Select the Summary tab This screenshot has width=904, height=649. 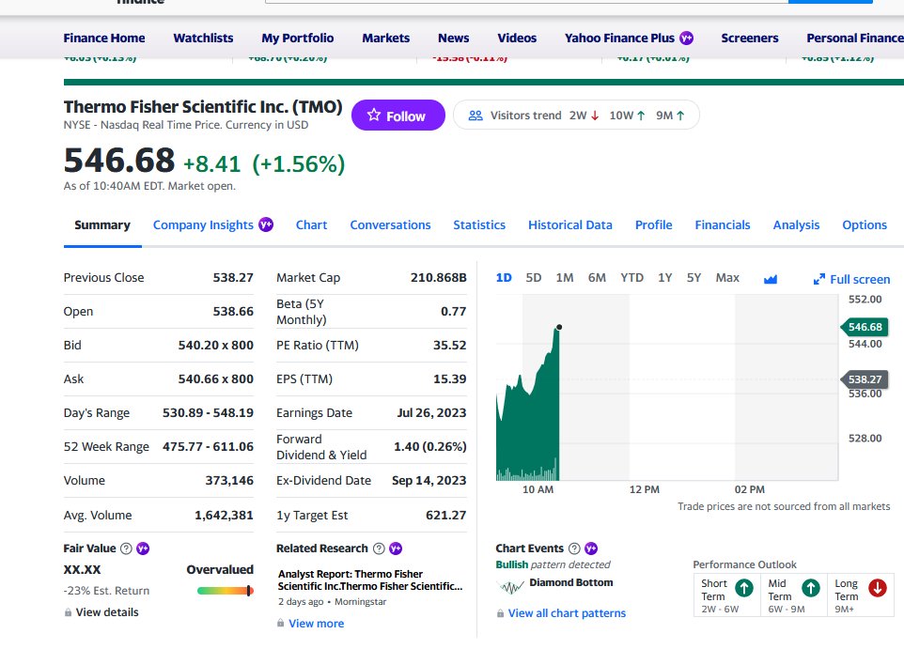(102, 224)
